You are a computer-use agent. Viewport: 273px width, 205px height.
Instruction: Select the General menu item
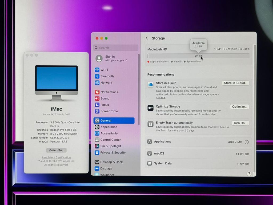point(114,121)
